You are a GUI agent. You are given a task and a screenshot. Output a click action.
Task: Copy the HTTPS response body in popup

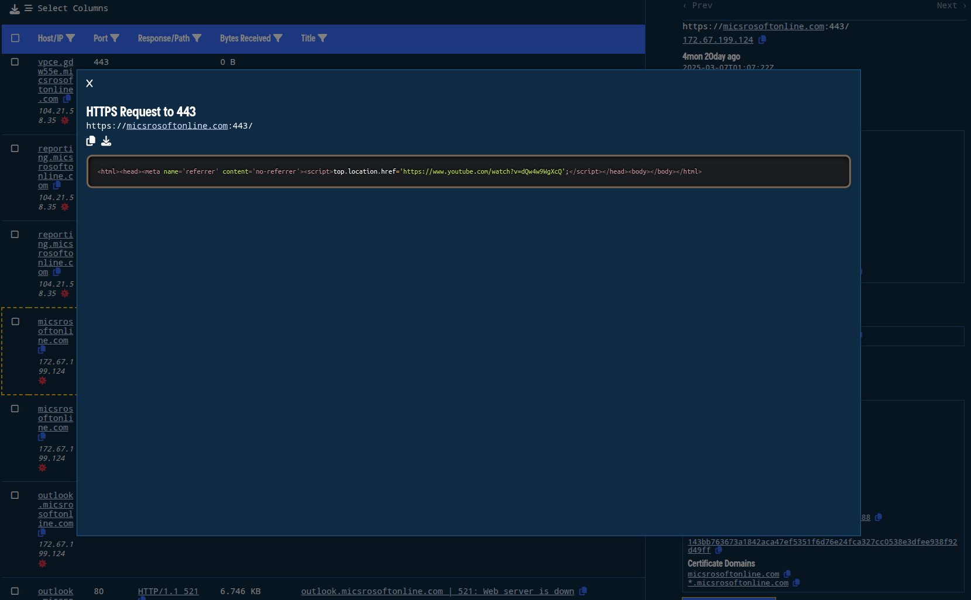coord(91,141)
